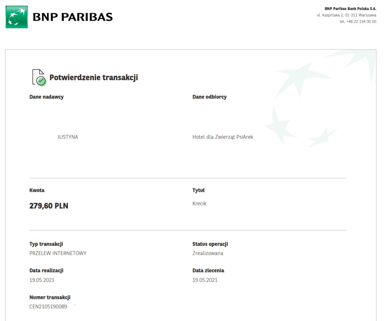Click the Data realizacji label
Screen dimensions: 384x321
pos(46,271)
